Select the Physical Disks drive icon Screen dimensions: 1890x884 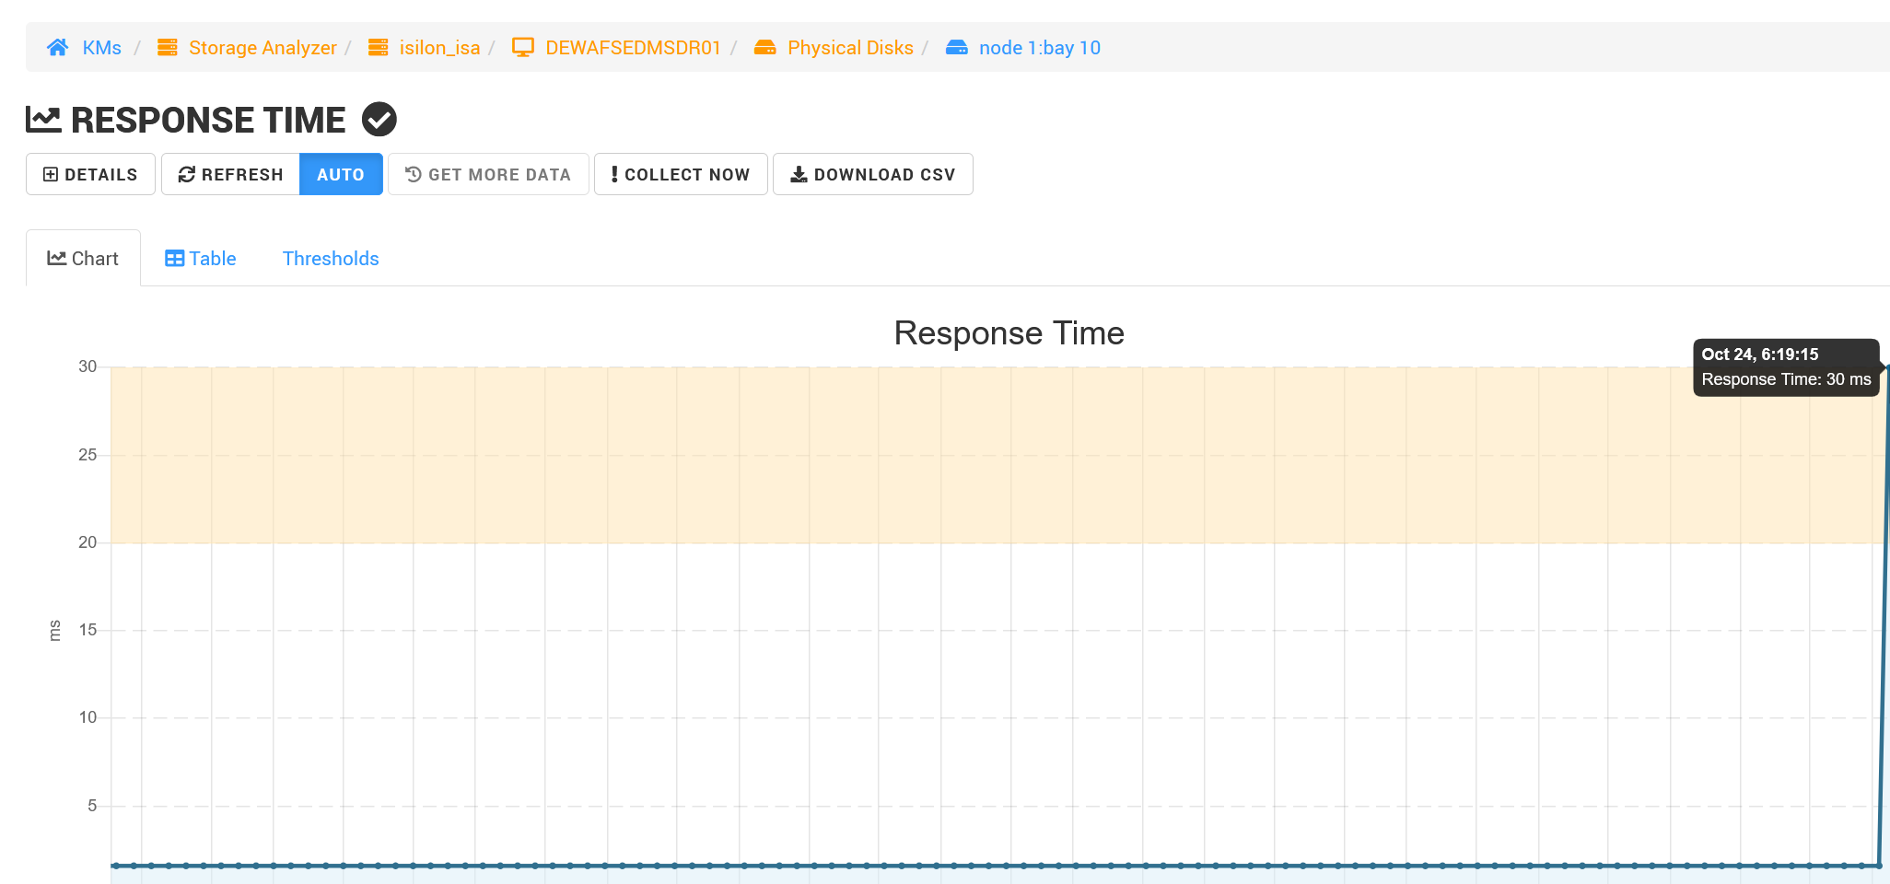coord(765,47)
